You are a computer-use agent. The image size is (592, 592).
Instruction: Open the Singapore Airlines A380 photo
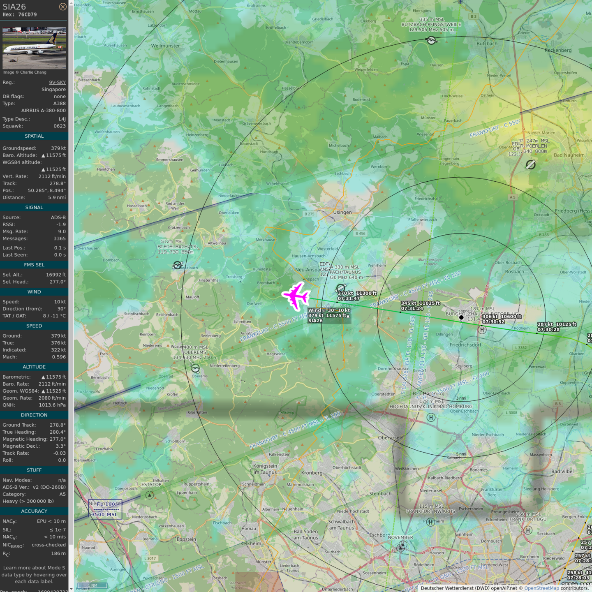[x=34, y=48]
